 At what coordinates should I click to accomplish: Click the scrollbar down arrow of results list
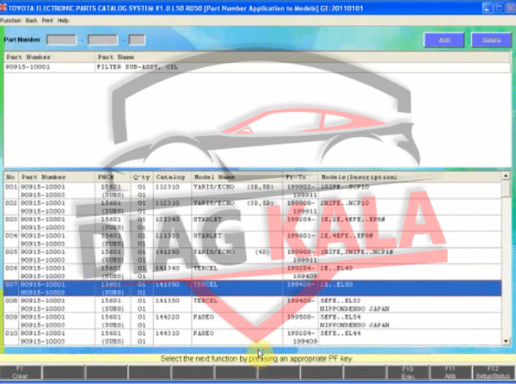(x=507, y=341)
